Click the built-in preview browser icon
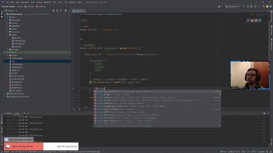The height and width of the screenshot is (153, 273). click(248, 21)
